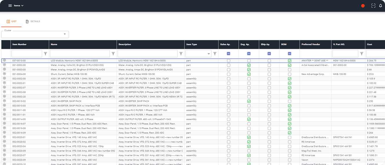Open the barcode scan icon
Viewport: 385px width, 165px height.
[x=373, y=5]
